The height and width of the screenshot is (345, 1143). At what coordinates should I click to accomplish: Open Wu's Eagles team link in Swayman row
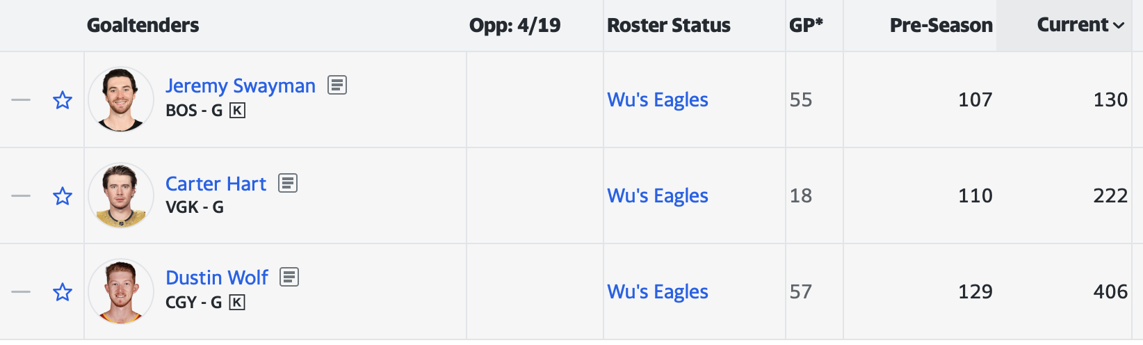(657, 100)
